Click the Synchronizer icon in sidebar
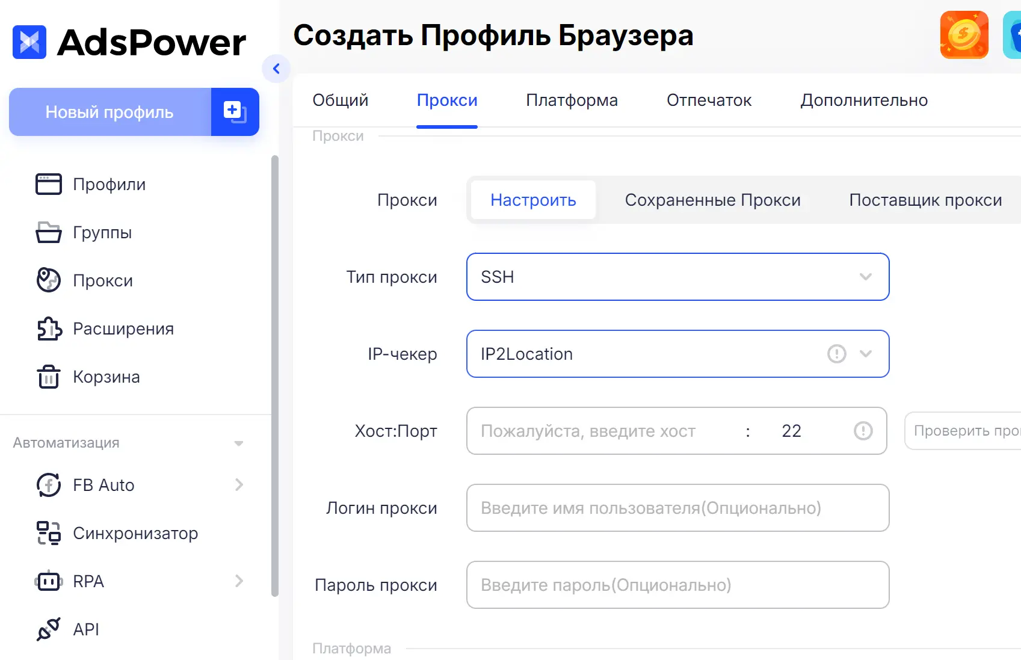The height and width of the screenshot is (660, 1021). point(48,533)
